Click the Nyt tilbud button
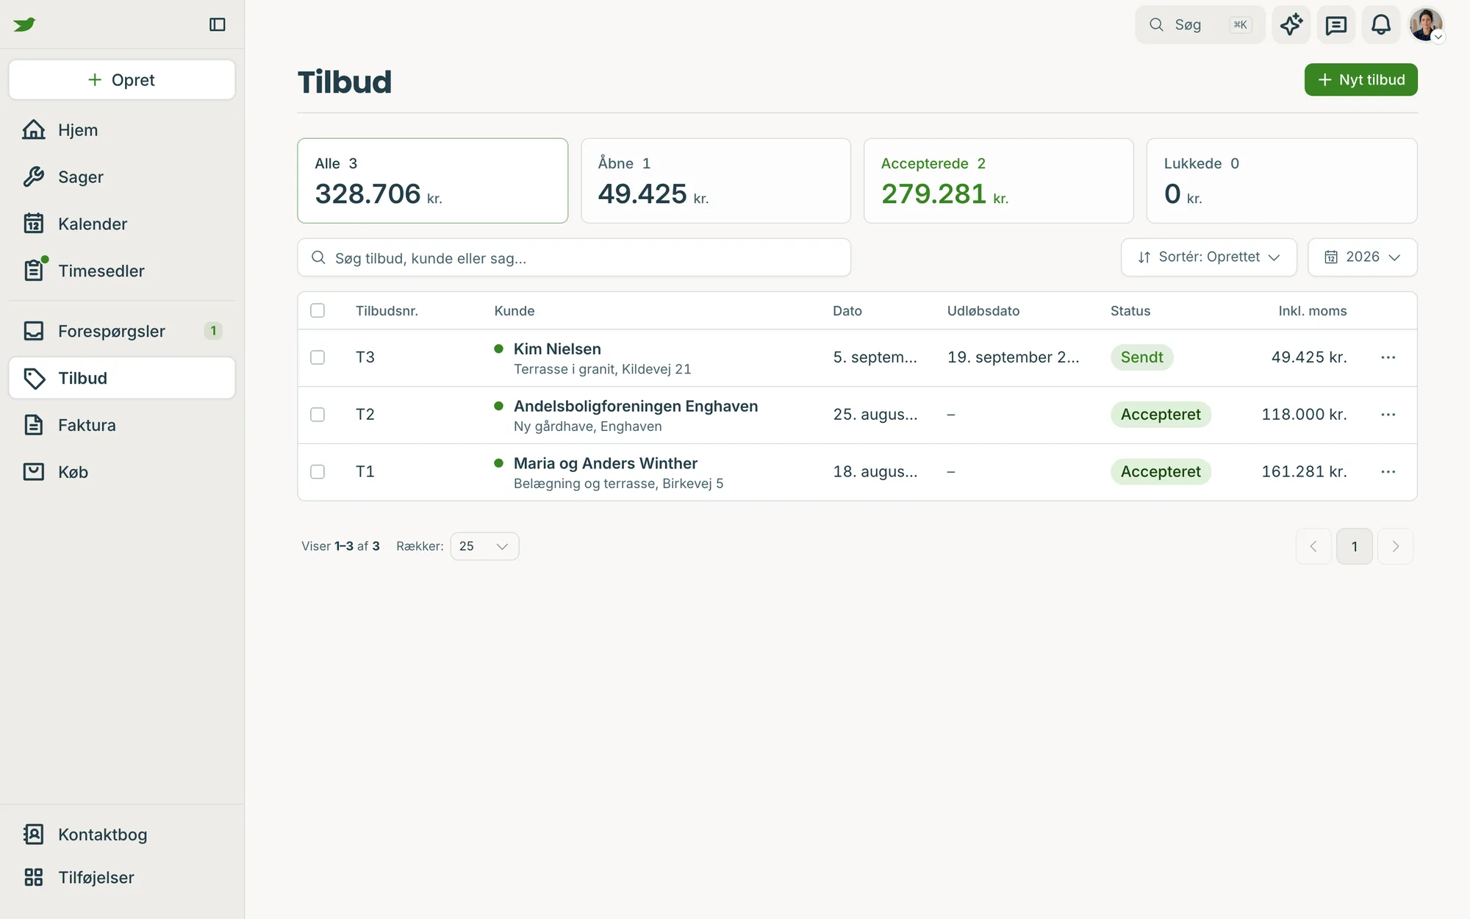This screenshot has width=1470, height=919. (1361, 79)
